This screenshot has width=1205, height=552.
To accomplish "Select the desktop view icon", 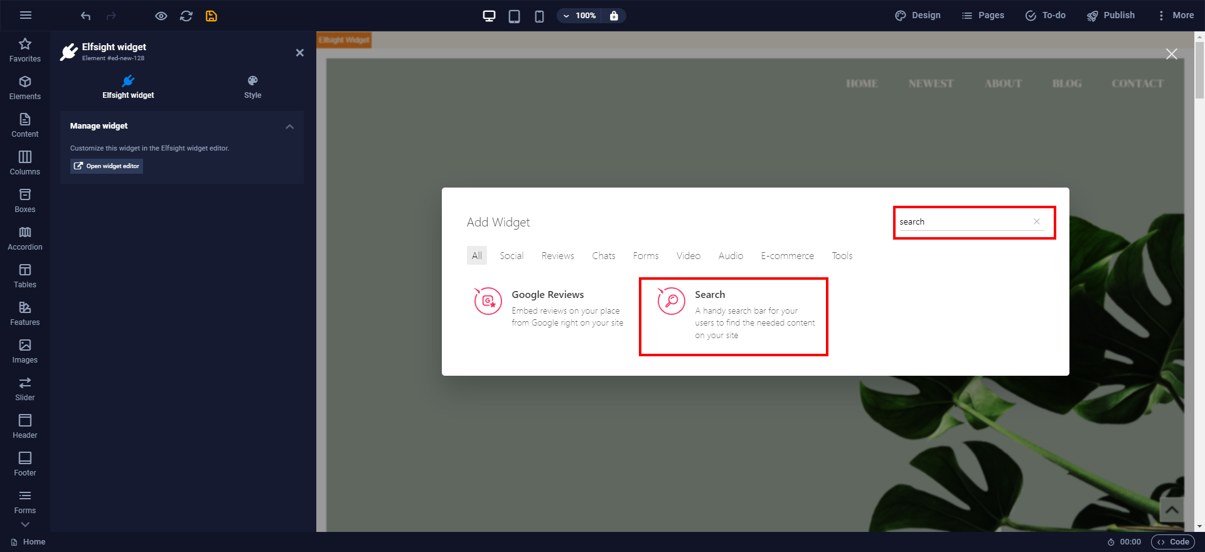I will [489, 16].
